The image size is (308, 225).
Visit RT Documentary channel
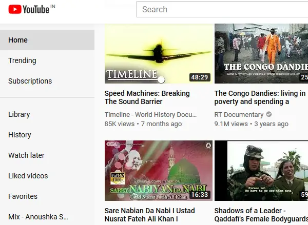[239, 115]
